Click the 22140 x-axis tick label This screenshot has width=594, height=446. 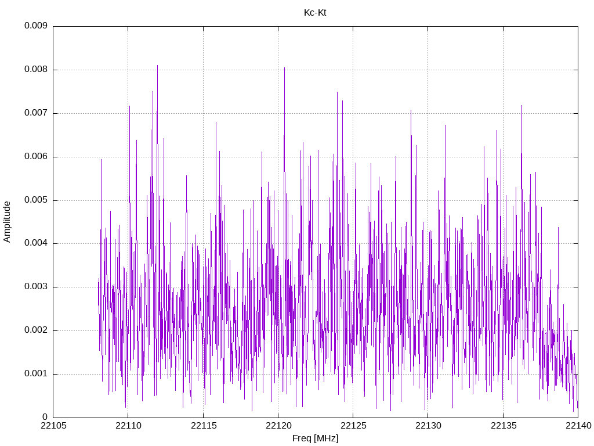[578, 426]
